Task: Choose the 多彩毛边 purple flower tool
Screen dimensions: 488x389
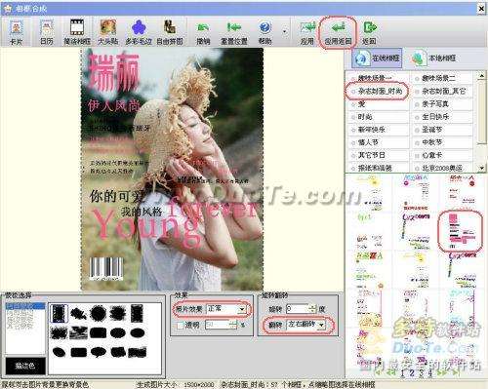Action: [x=139, y=32]
